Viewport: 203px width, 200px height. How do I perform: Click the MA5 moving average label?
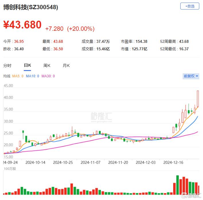point(18,76)
